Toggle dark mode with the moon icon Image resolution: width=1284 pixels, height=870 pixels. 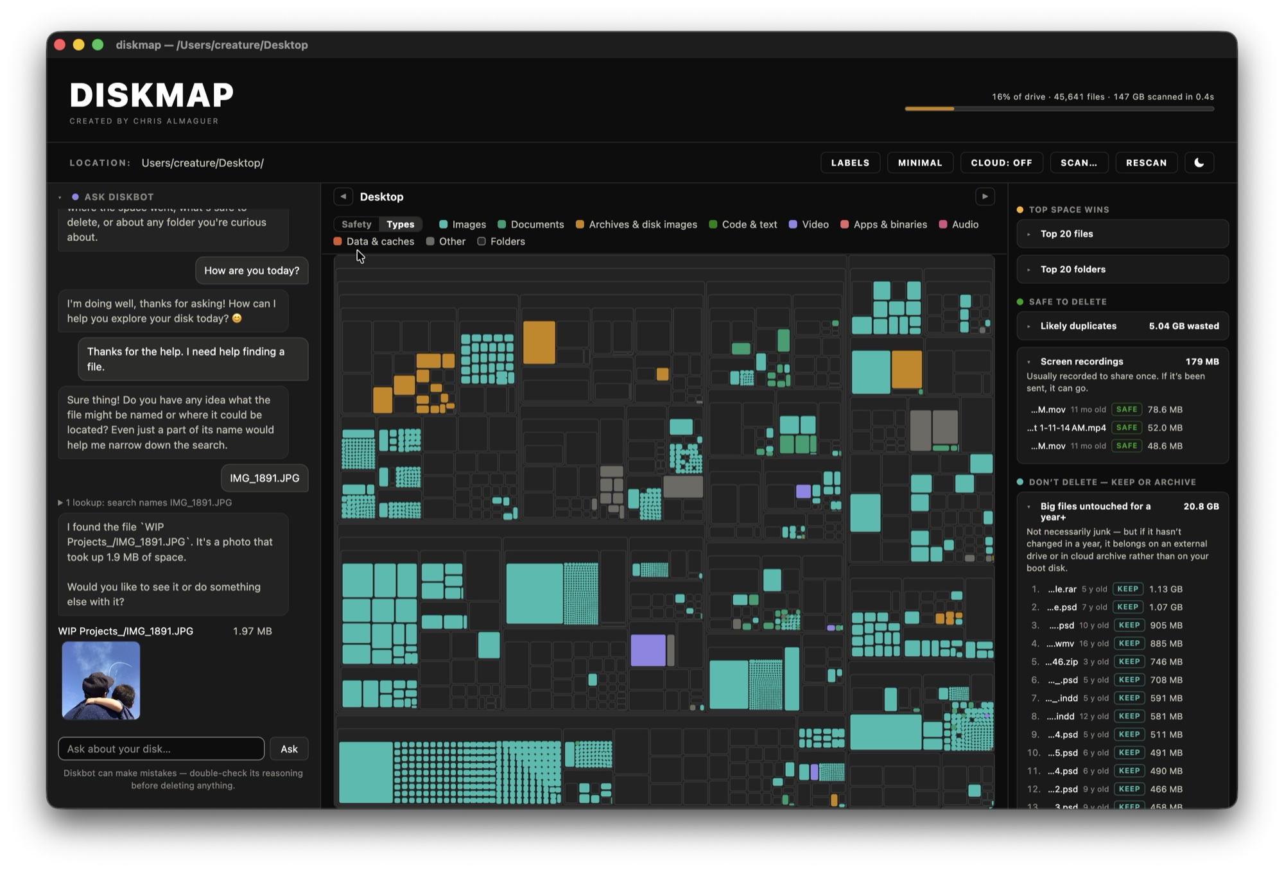point(1199,162)
